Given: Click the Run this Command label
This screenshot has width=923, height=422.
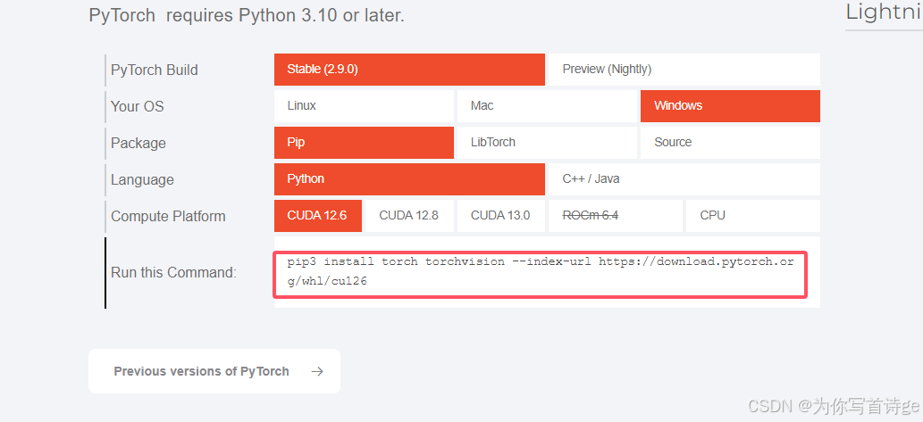Looking at the screenshot, I should pos(173,272).
